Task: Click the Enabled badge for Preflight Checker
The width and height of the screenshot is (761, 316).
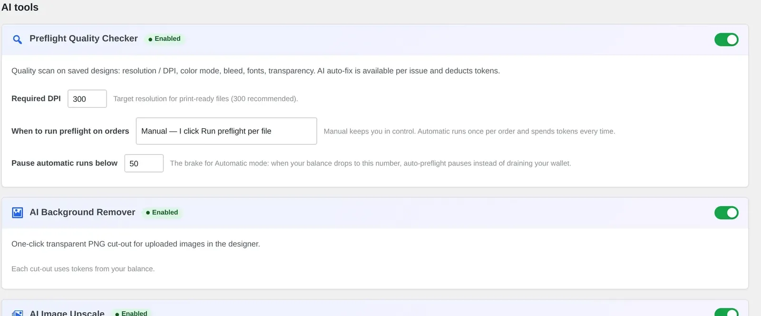Action: coord(165,39)
